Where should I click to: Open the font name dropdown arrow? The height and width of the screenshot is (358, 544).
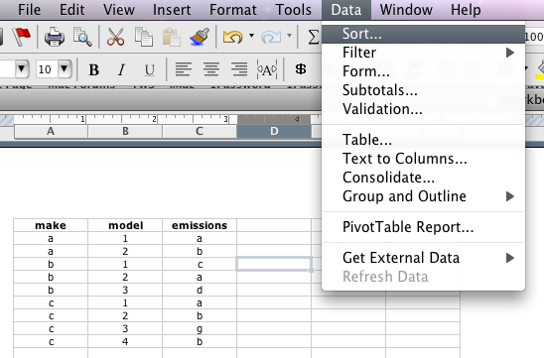click(x=22, y=68)
